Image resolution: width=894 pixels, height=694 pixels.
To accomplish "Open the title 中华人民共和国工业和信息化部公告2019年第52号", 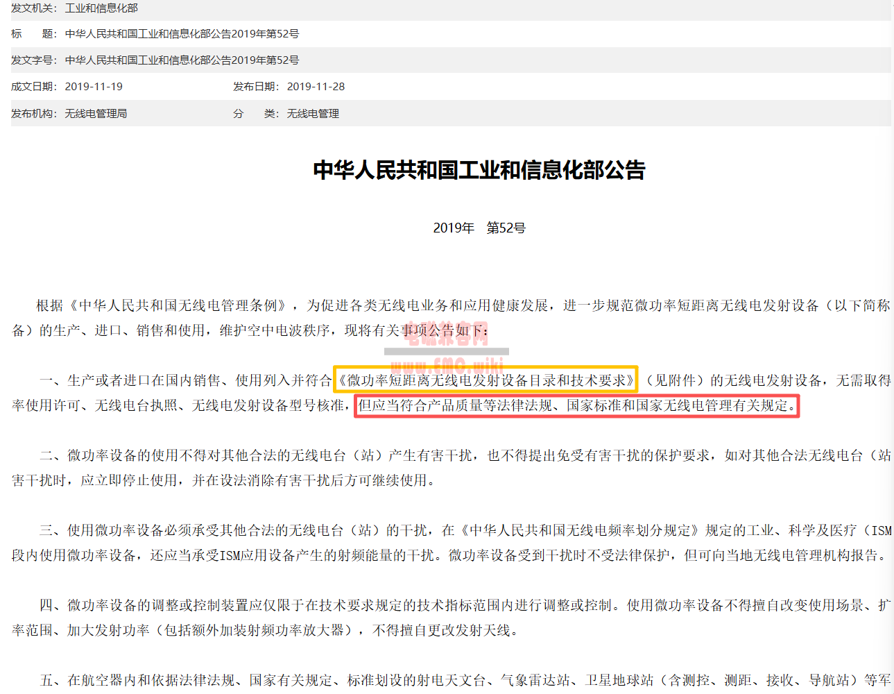I will [182, 33].
